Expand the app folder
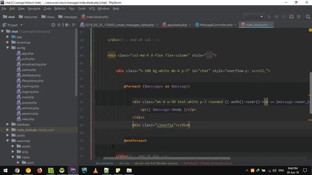The height and width of the screenshot is (175, 312). click(x=8, y=37)
